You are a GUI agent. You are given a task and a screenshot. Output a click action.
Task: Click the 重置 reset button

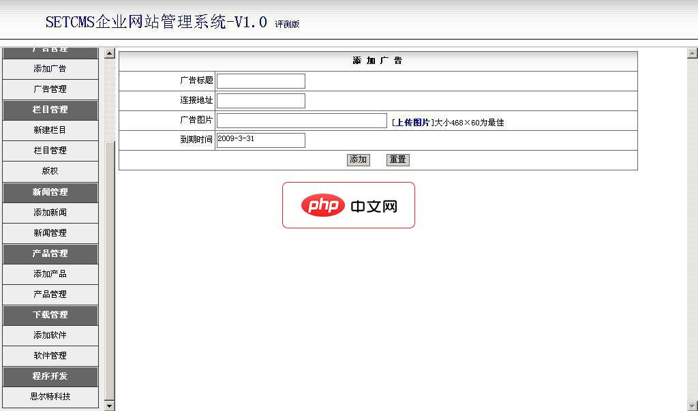point(398,160)
